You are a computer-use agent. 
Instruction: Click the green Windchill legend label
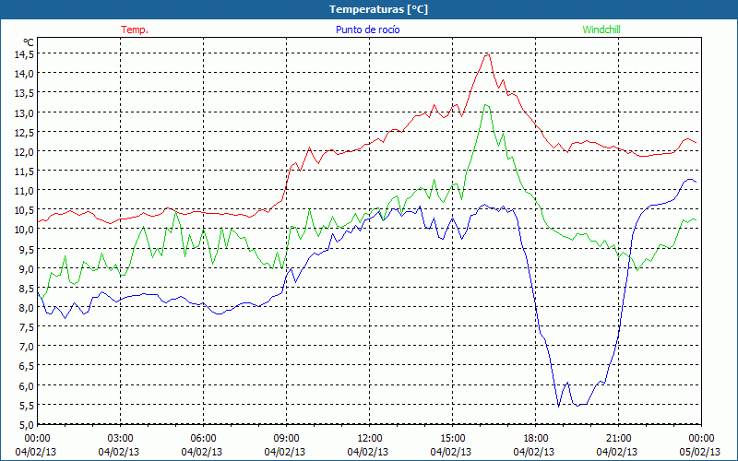coord(601,30)
